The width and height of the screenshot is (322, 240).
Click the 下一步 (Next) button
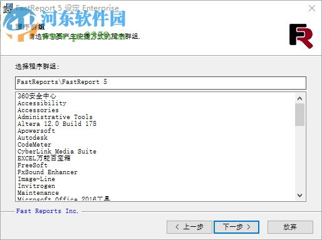coord(236,227)
